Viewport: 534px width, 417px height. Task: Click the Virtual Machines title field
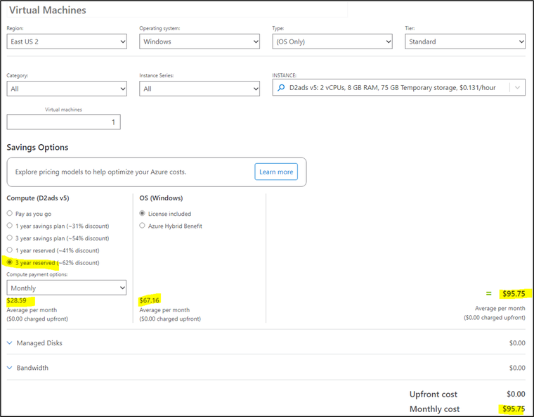click(x=177, y=11)
